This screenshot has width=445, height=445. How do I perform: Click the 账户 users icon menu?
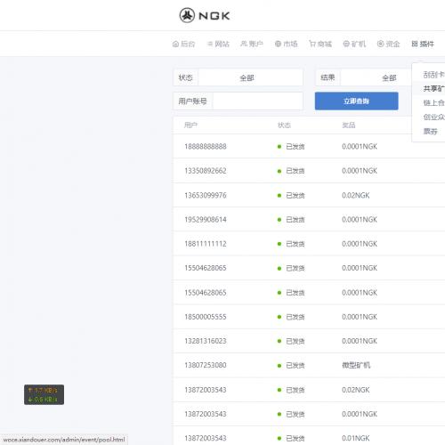pyautogui.click(x=252, y=44)
